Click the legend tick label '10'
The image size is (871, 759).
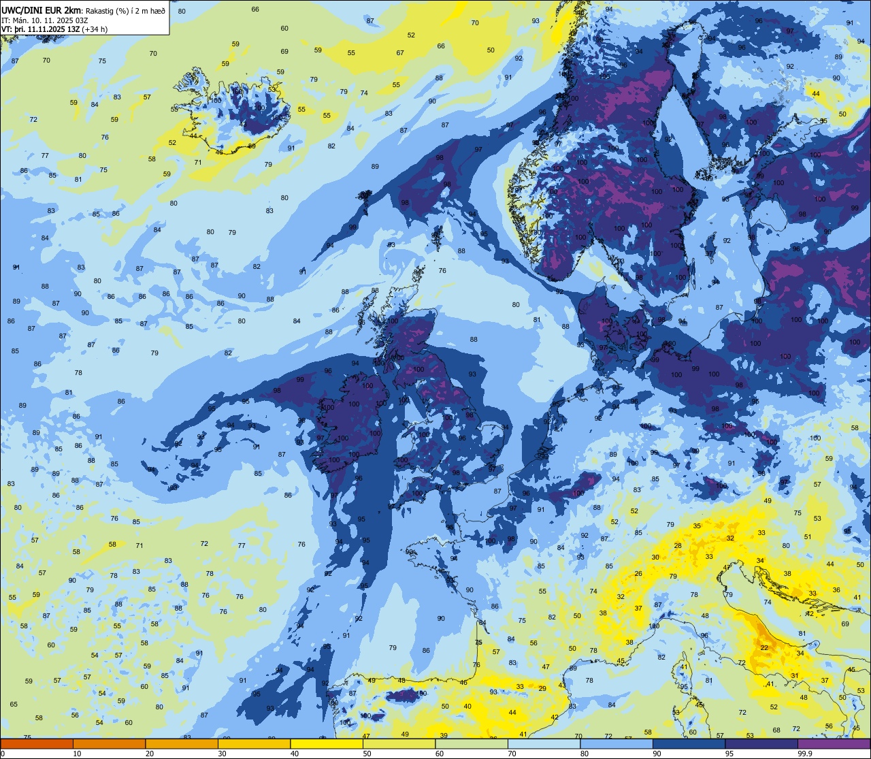click(78, 754)
